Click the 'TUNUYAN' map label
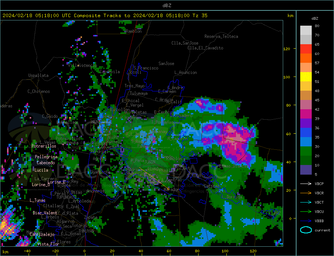The height and width of the screenshot is (256, 334). (x=86, y=231)
